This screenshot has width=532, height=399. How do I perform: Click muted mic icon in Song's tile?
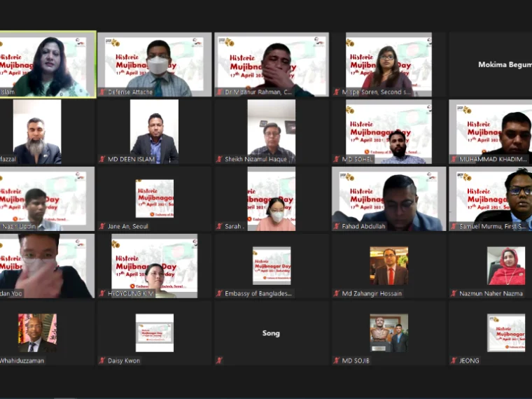219,360
